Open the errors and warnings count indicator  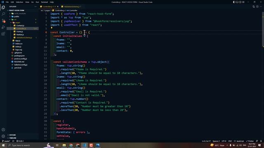tap(20, 141)
